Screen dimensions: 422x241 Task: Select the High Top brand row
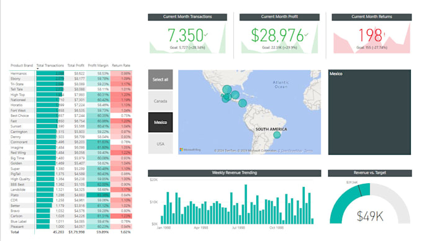coord(71,94)
